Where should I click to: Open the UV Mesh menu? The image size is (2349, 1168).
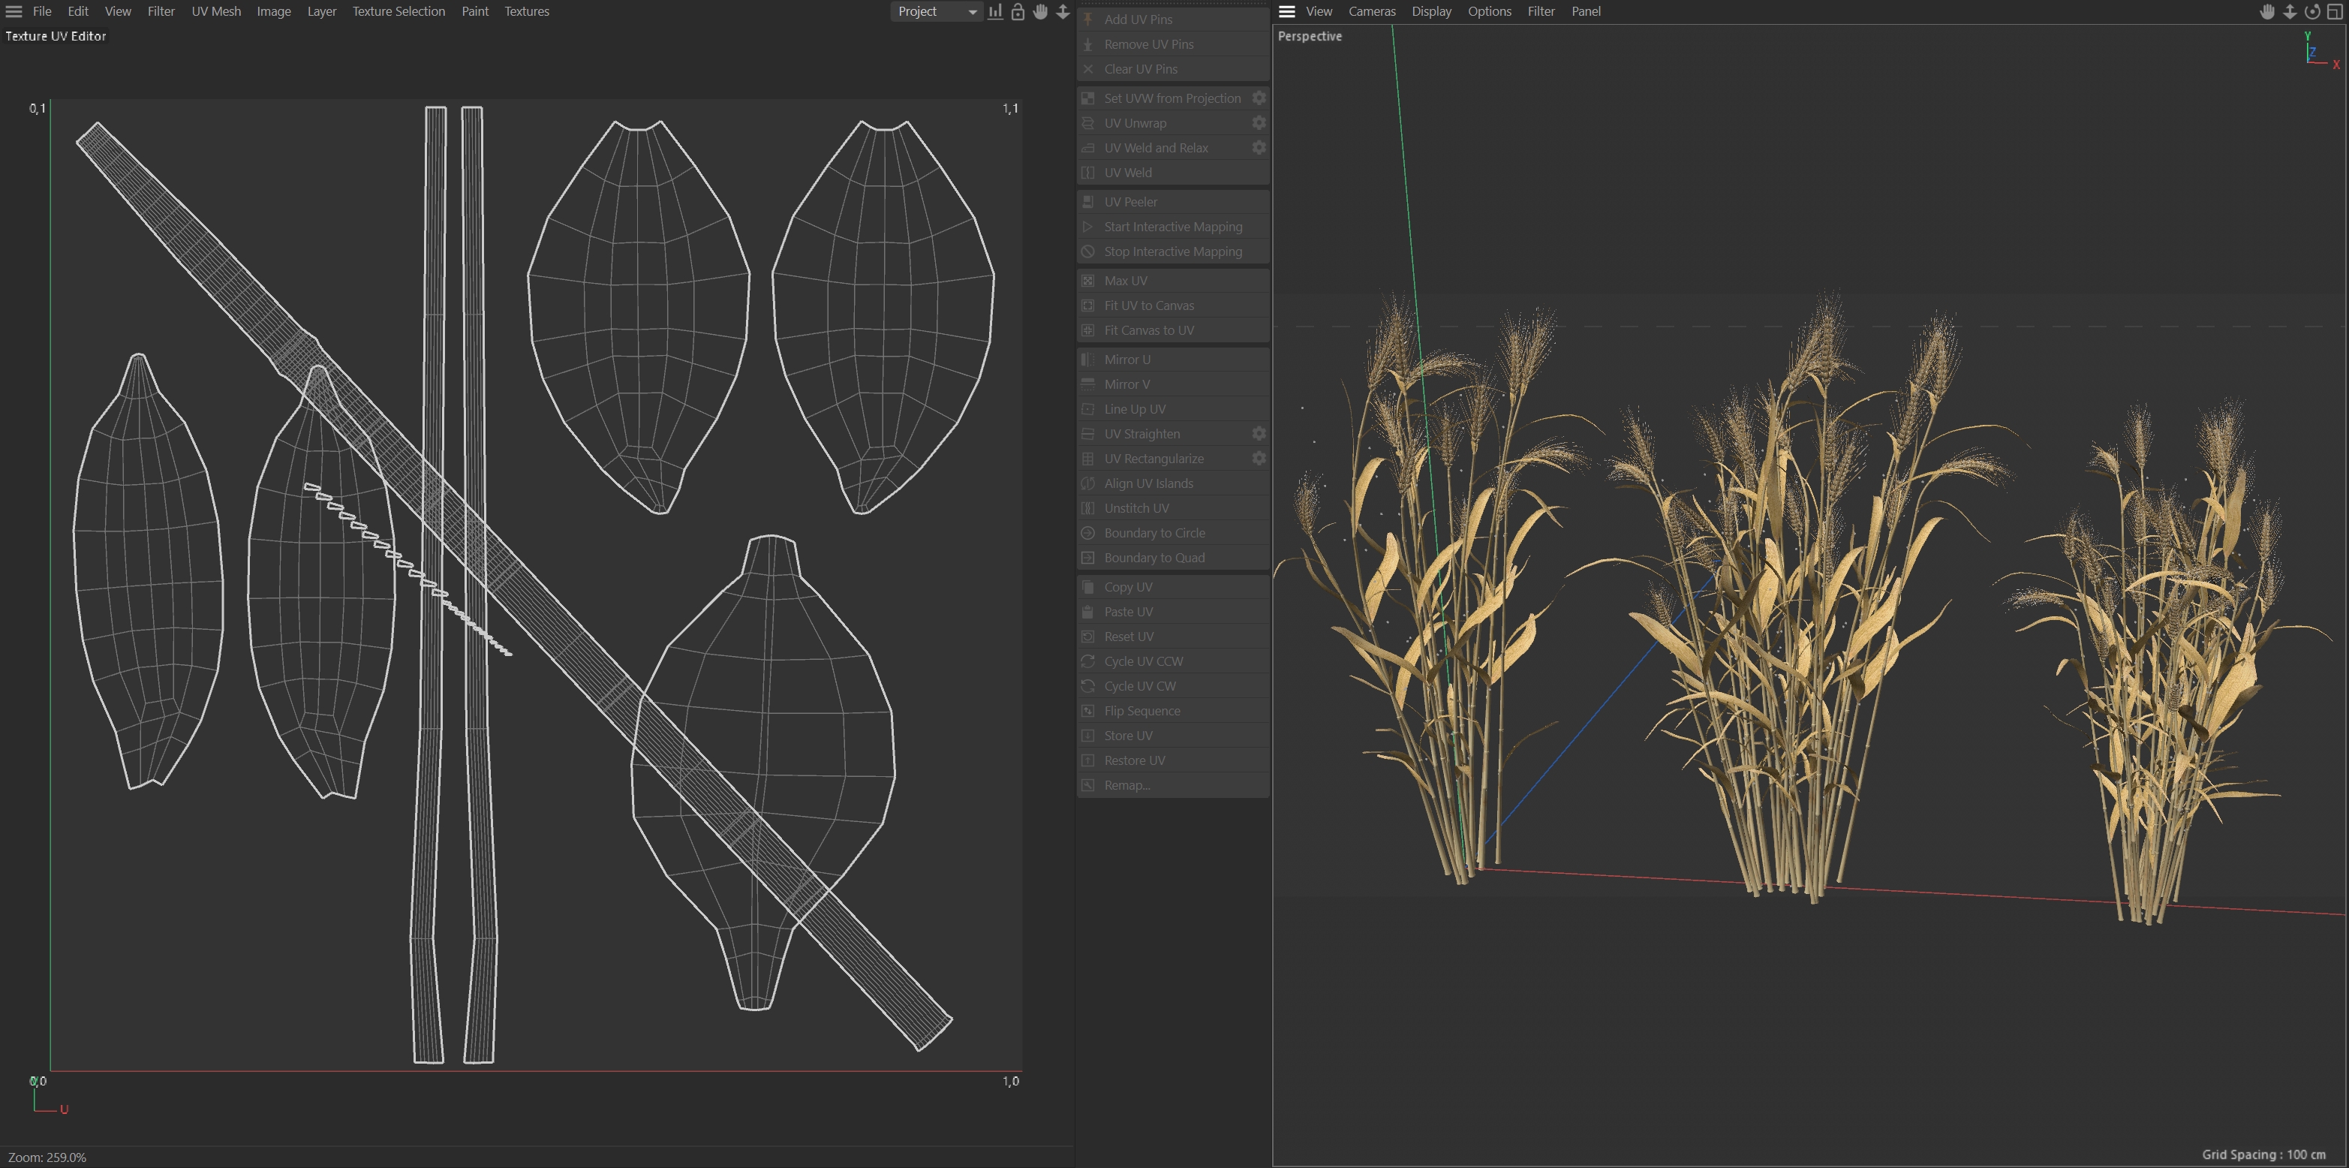pos(216,12)
